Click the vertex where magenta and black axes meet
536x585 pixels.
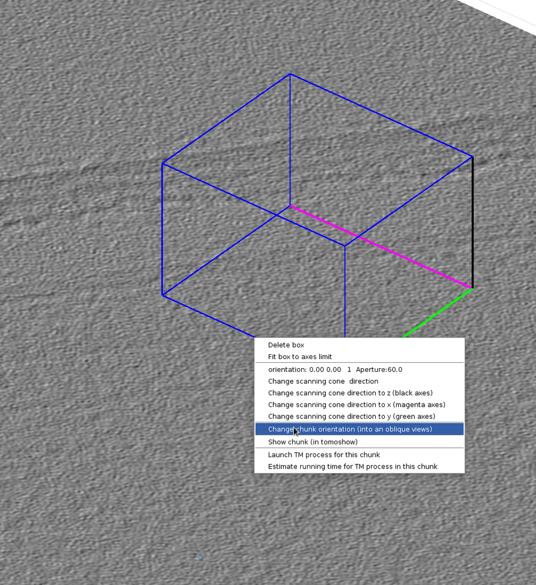pyautogui.click(x=472, y=288)
